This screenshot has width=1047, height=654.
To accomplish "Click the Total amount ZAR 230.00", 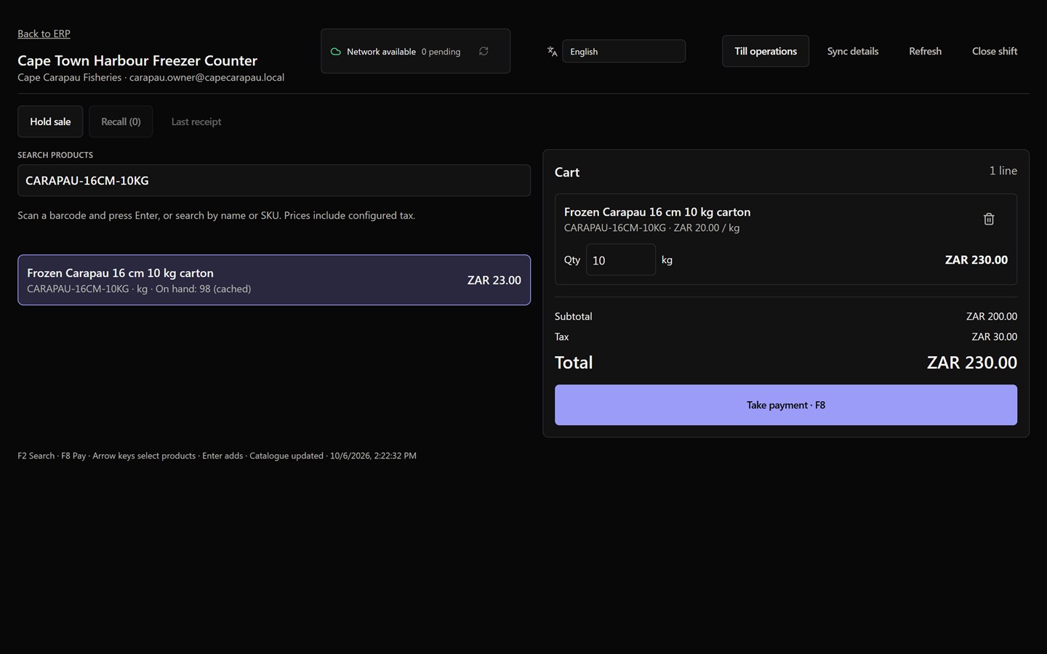I will pyautogui.click(x=971, y=363).
